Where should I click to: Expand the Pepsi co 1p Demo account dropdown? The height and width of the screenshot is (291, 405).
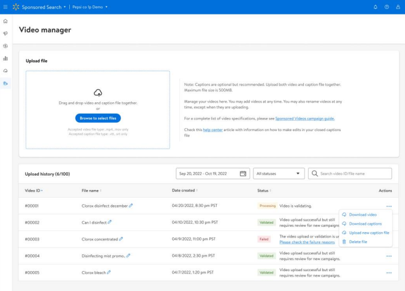[107, 7]
